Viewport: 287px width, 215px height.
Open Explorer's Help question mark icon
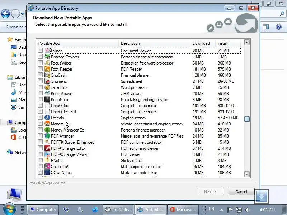(x=279, y=27)
